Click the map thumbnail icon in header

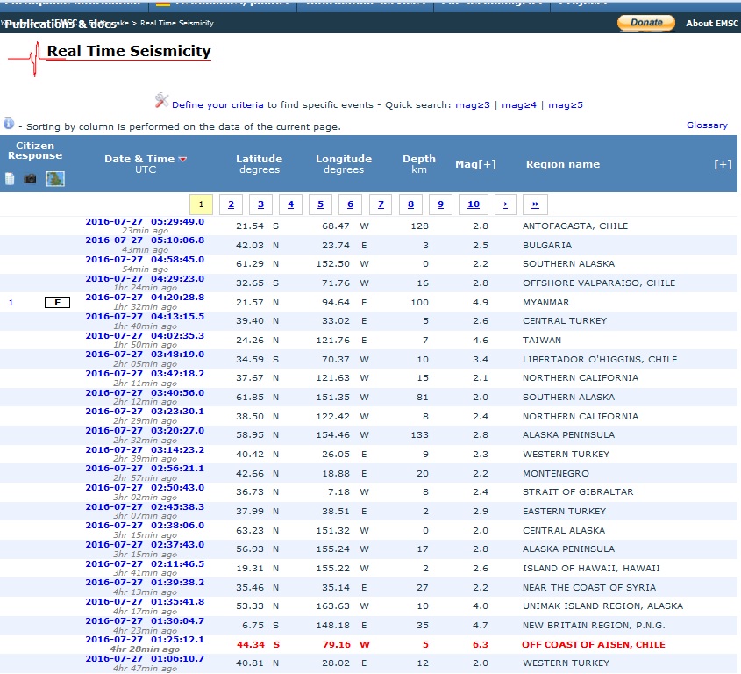point(55,179)
